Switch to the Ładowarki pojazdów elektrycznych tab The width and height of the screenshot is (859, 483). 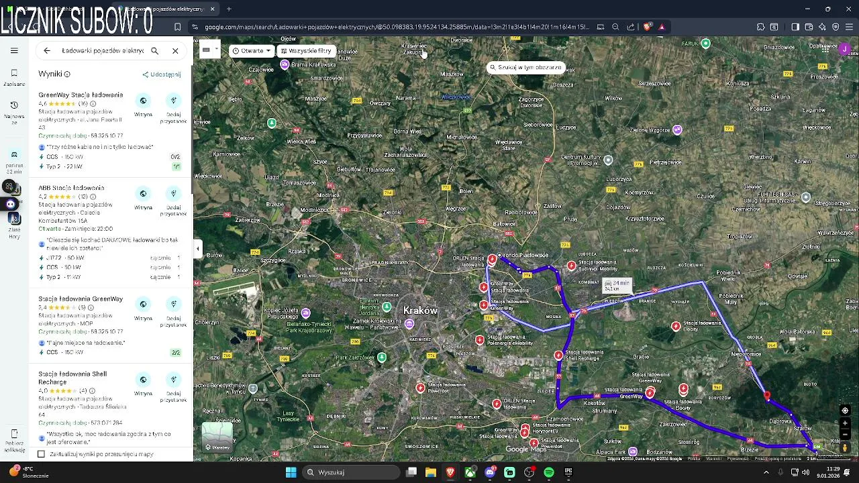pos(164,9)
